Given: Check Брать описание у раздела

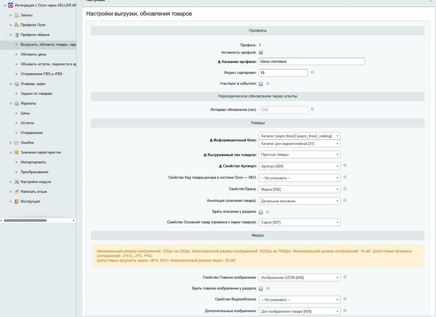Looking at the screenshot, I should (x=261, y=212).
